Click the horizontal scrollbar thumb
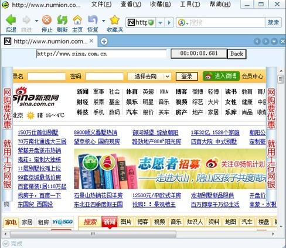 pos(93,234)
